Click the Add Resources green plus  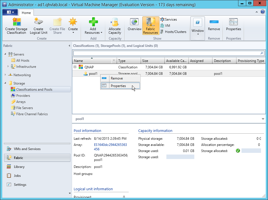pyautogui.click(x=93, y=22)
